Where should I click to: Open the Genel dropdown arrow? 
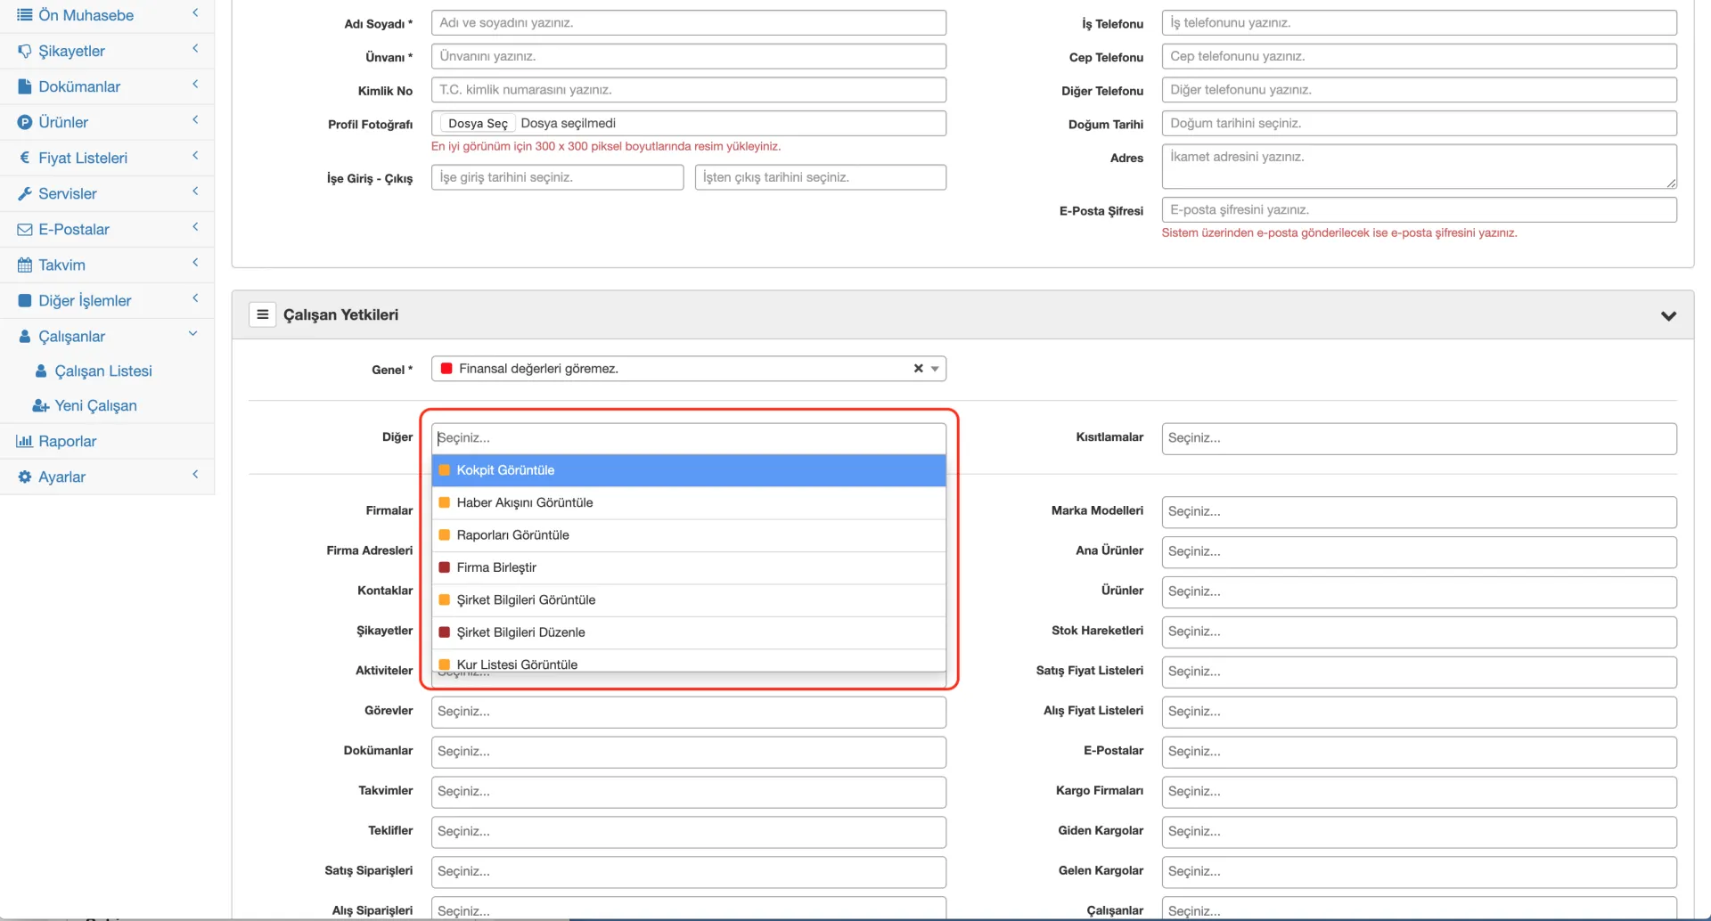(x=935, y=369)
